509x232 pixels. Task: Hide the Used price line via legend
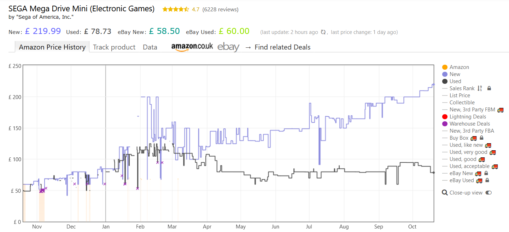tap(455, 81)
